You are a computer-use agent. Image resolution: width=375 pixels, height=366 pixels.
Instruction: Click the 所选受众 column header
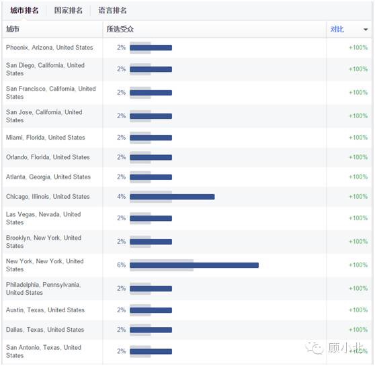click(120, 29)
